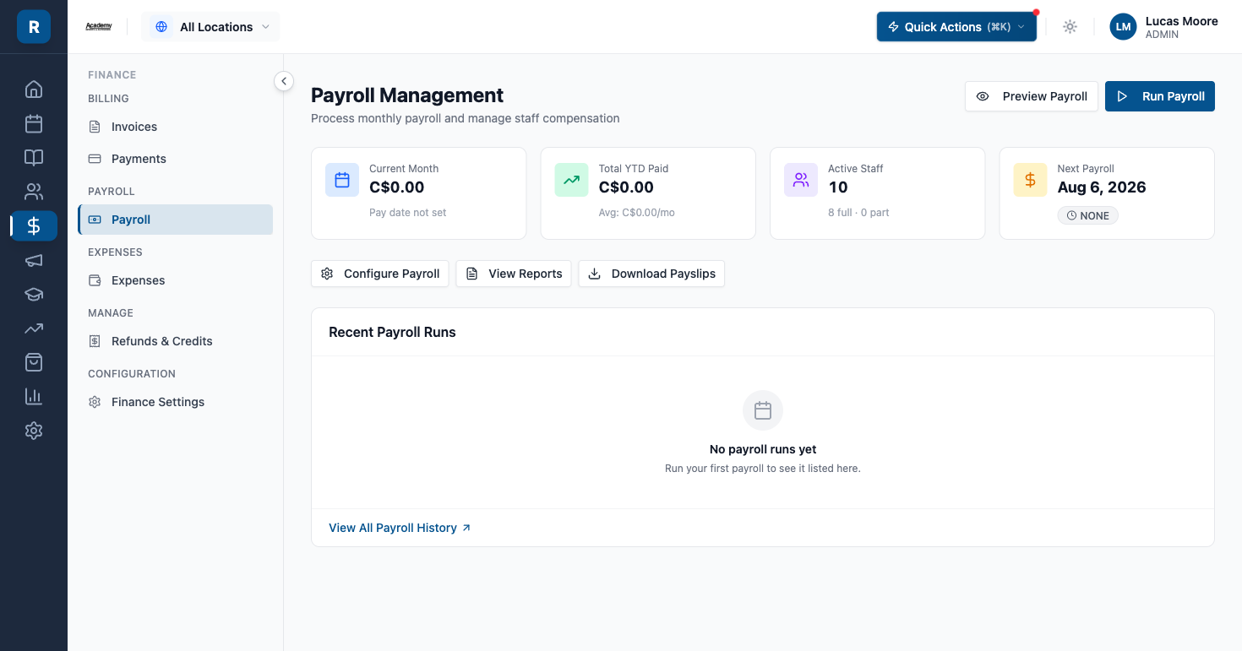Viewport: 1242px width, 651px height.
Task: Click the Recent Payroll Runs heading
Action: [392, 332]
